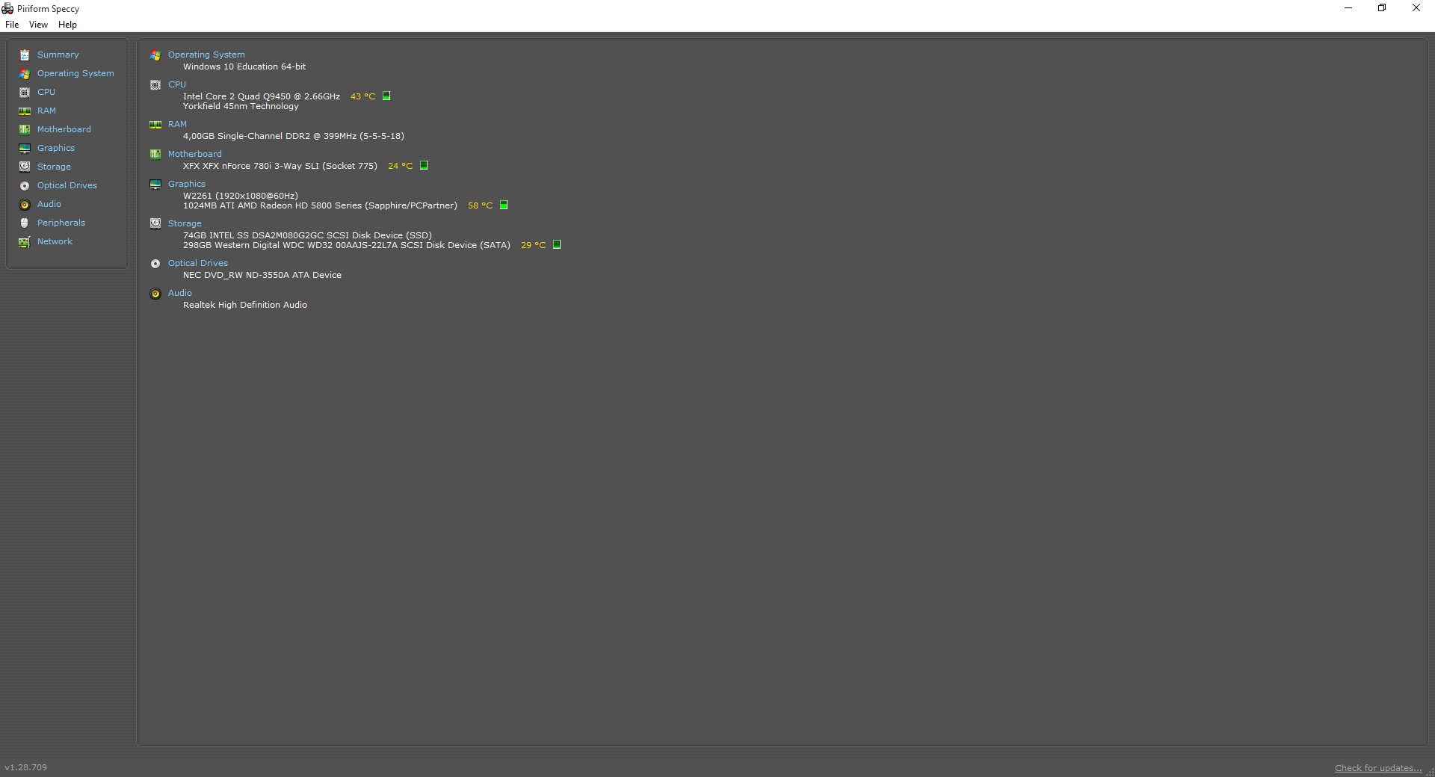The image size is (1435, 777).
Task: Open the View menu
Action: click(x=38, y=25)
